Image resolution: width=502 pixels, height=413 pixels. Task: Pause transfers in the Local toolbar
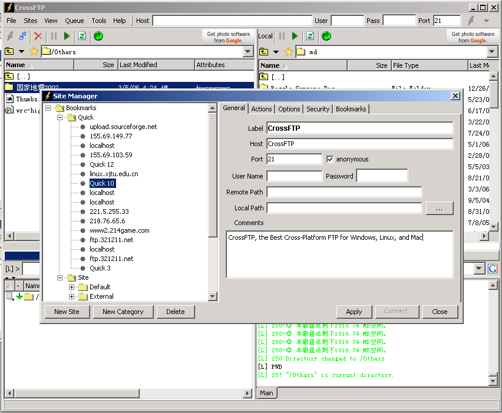[282, 36]
